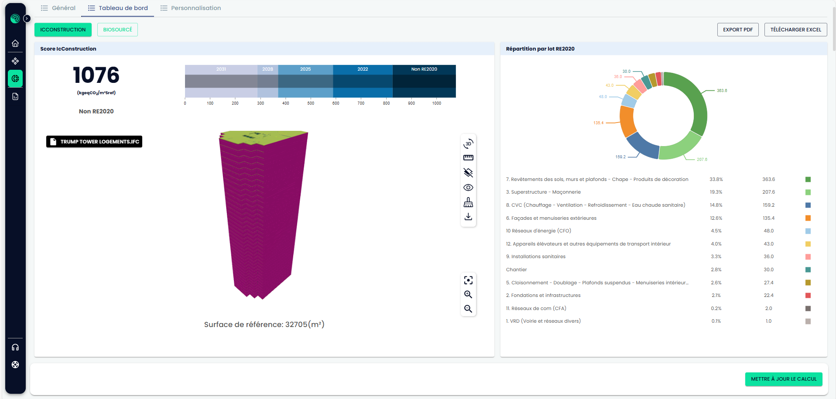Click the dark green swatch for Revêtements des sols

tap(808, 180)
